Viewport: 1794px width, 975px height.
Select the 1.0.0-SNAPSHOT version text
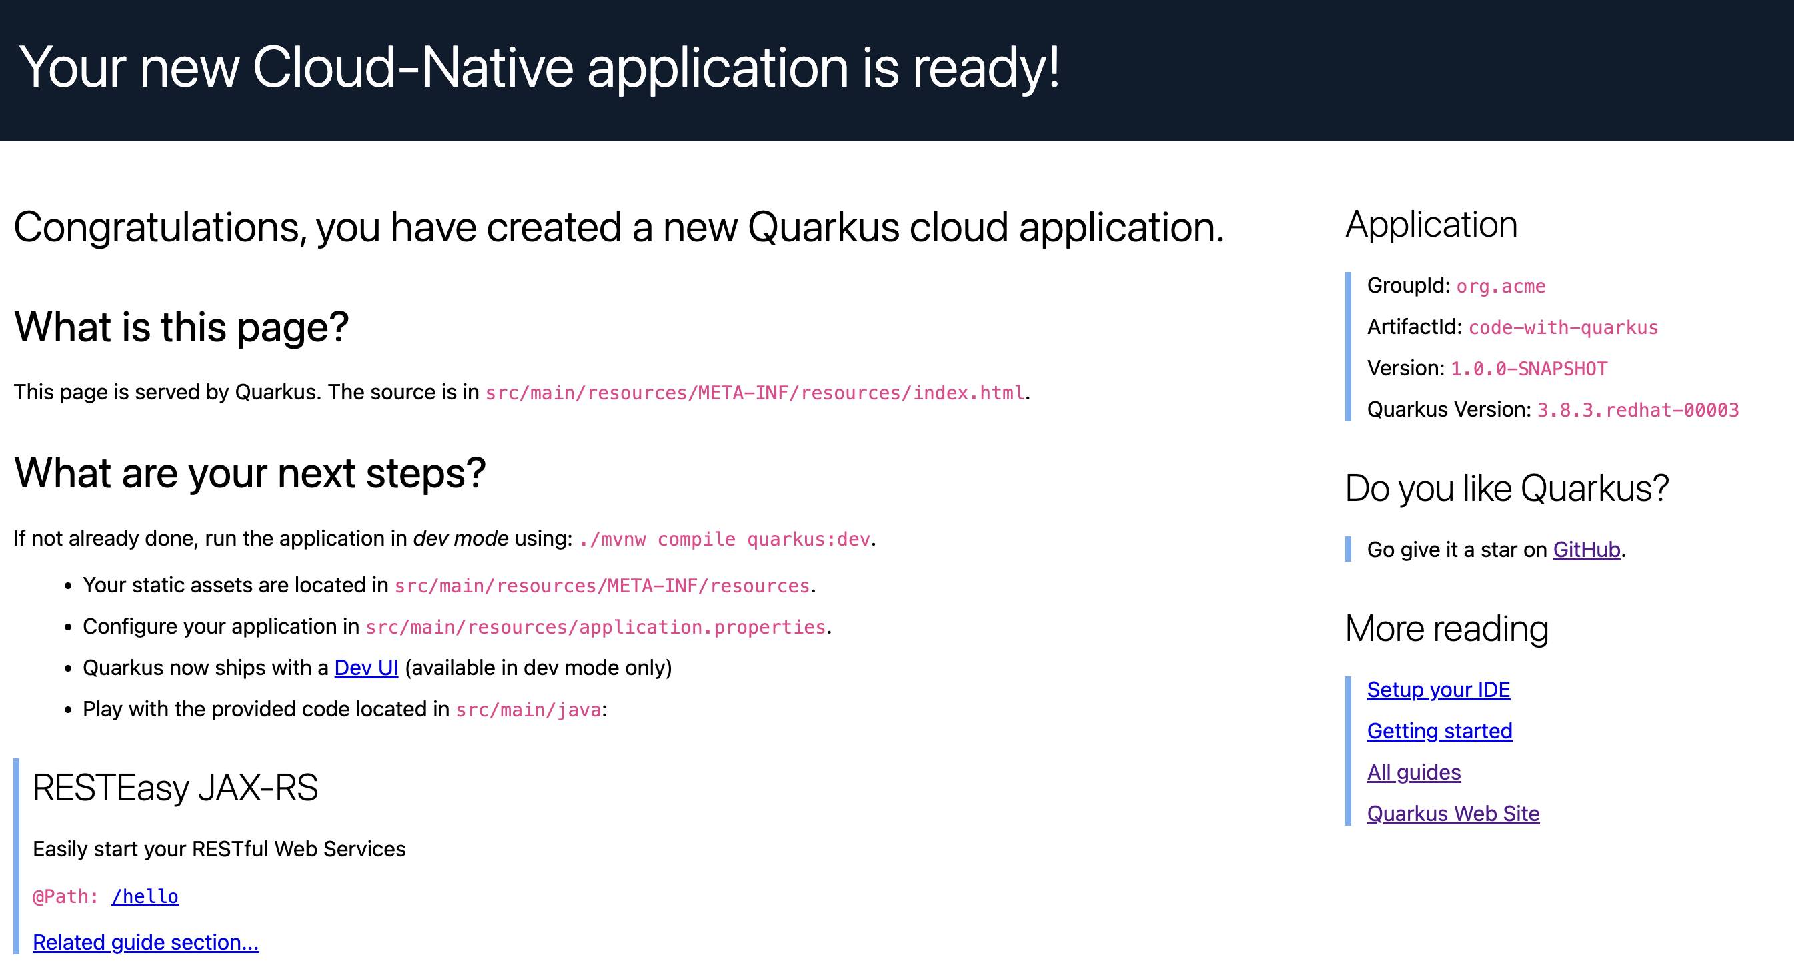coord(1529,368)
